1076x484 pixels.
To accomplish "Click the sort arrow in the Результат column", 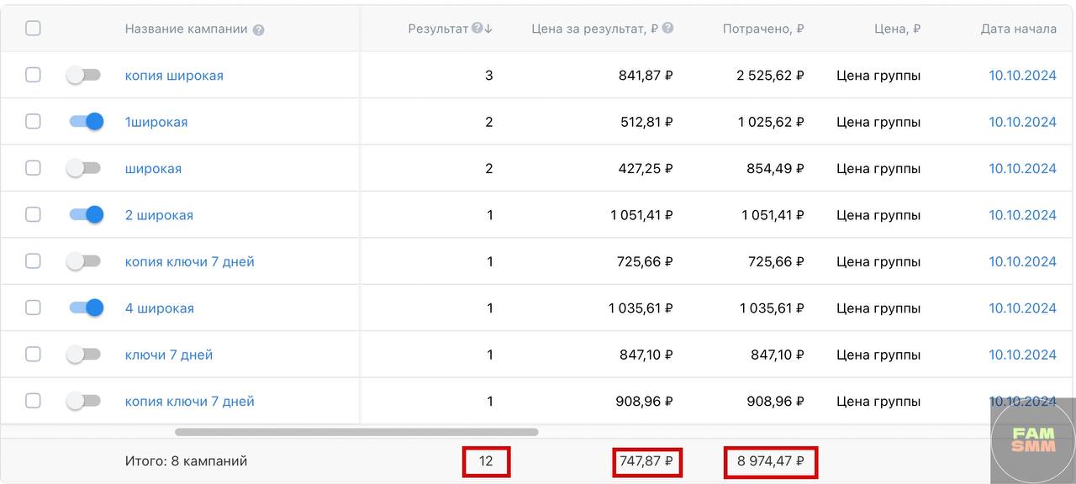I will 488,29.
